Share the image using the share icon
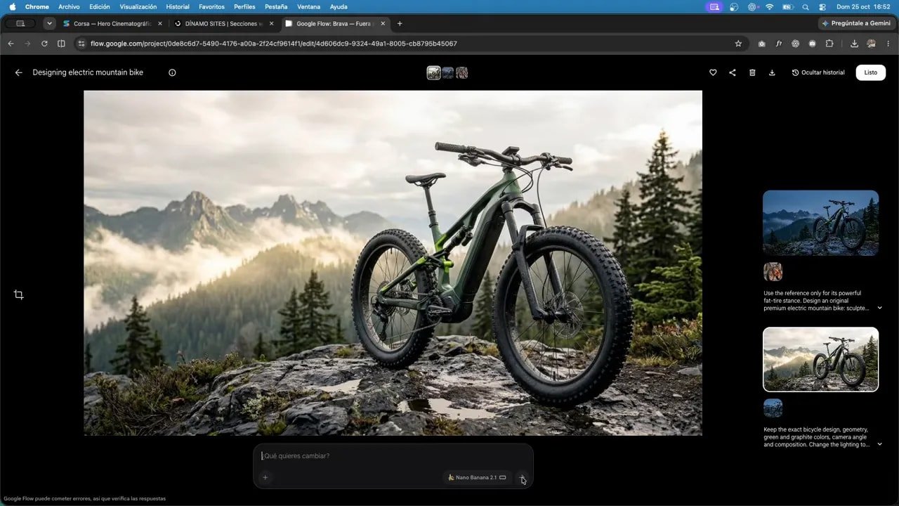The image size is (899, 506). click(x=733, y=72)
